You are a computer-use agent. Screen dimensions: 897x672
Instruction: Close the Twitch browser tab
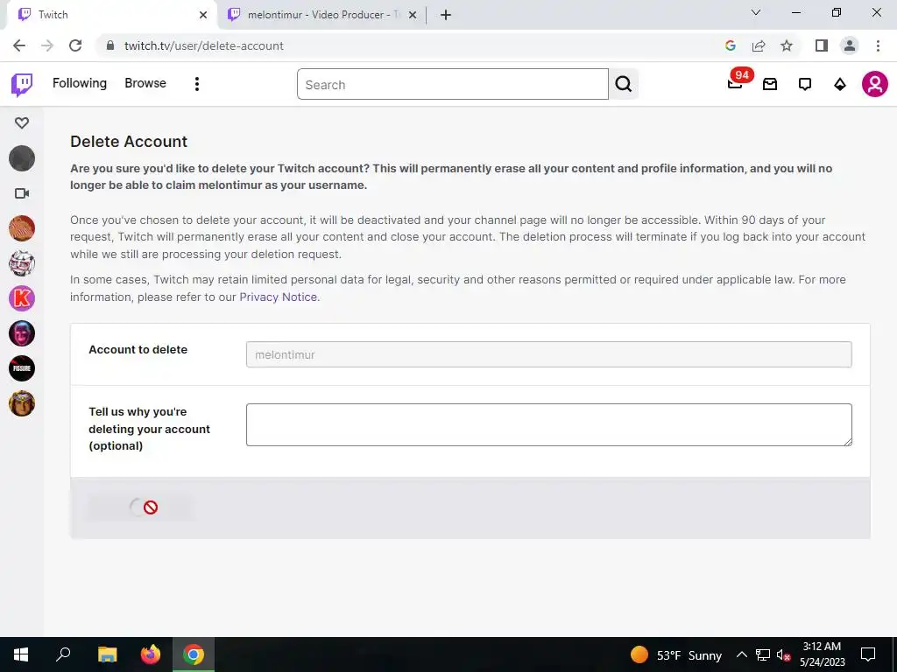click(x=203, y=15)
